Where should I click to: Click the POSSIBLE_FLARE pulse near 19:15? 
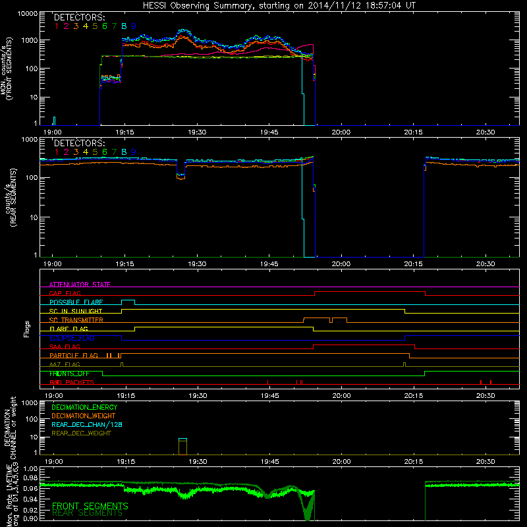click(x=128, y=302)
